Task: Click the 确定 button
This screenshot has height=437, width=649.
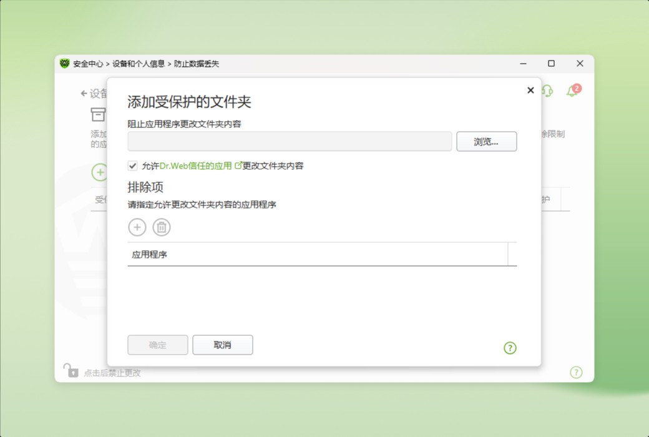Action: tap(157, 345)
